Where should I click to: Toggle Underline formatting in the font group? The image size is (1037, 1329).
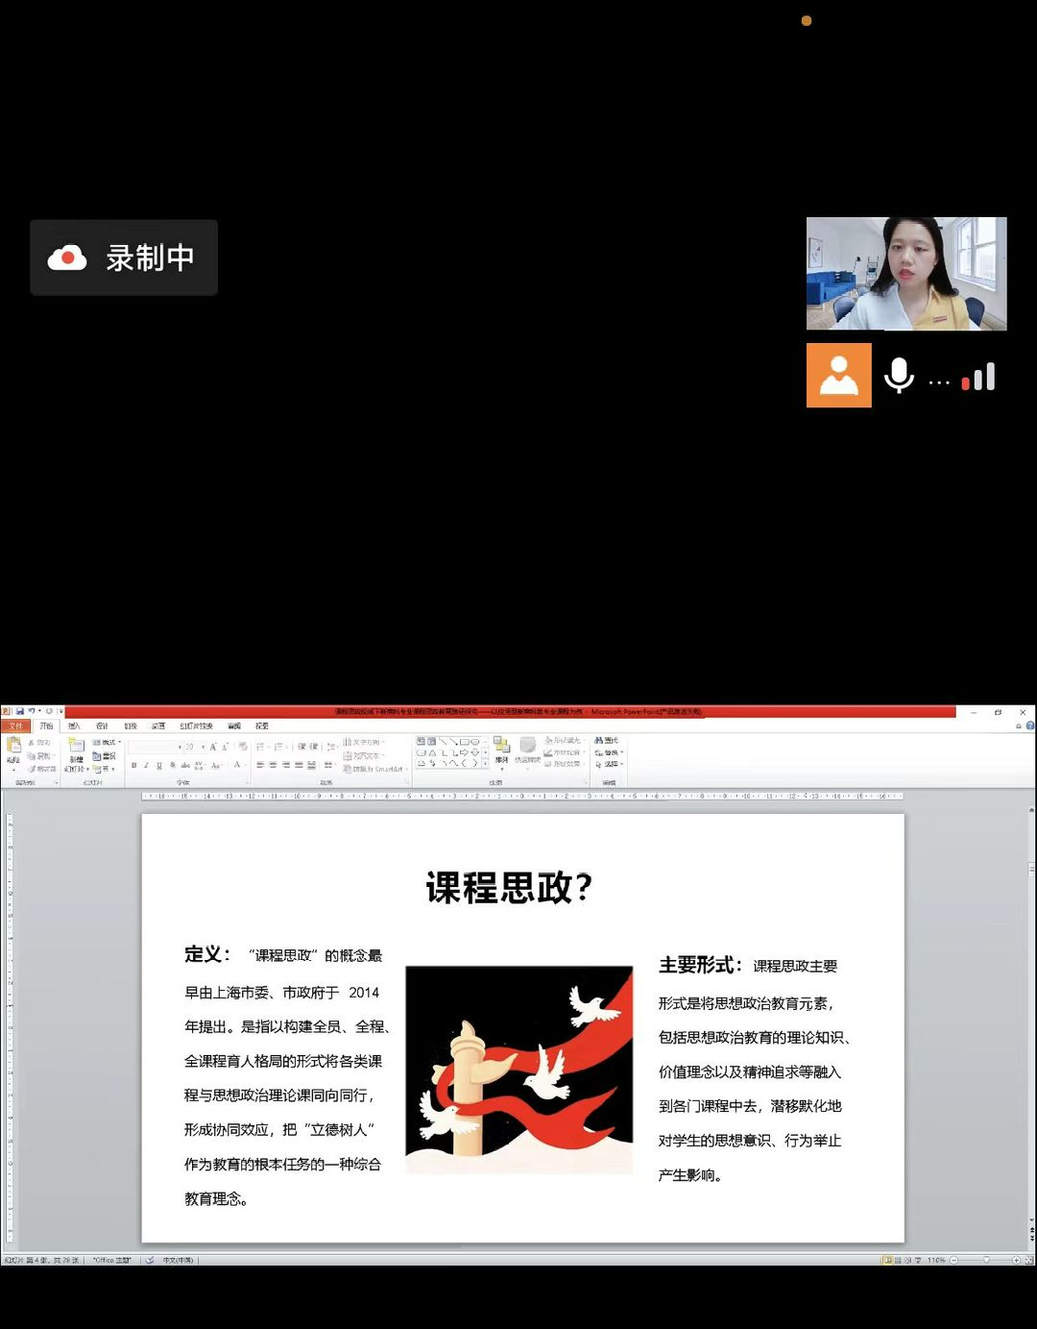(x=158, y=765)
